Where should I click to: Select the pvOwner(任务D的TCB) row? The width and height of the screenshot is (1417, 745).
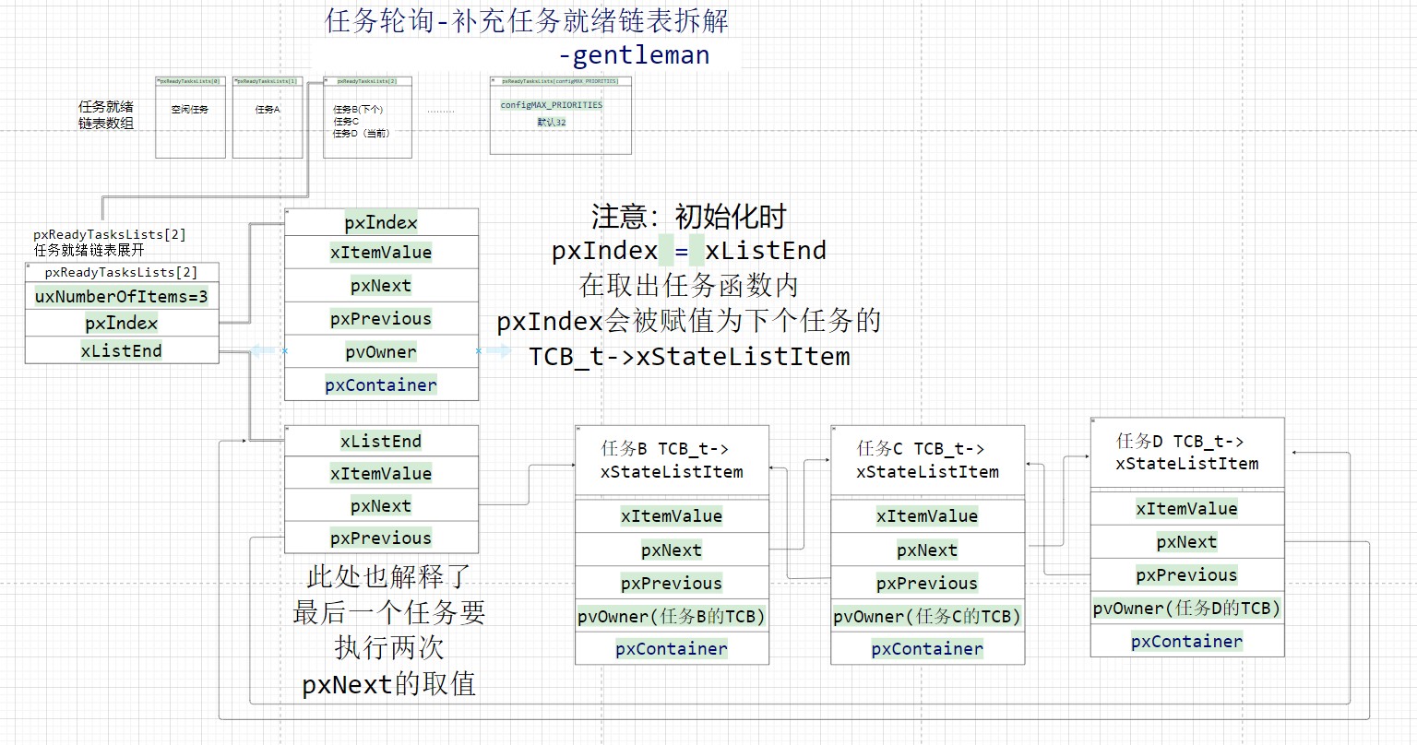click(1187, 609)
